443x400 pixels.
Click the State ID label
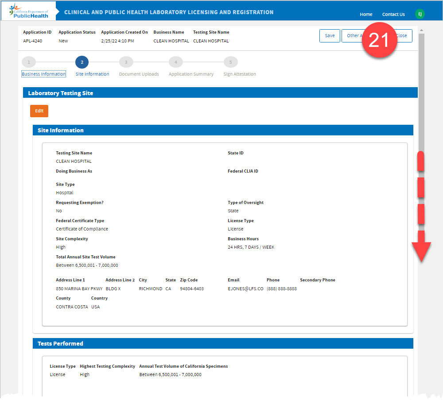236,153
